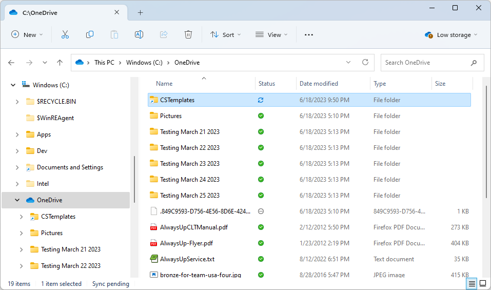Click the sync status icon for CSTemplates

tap(261, 100)
